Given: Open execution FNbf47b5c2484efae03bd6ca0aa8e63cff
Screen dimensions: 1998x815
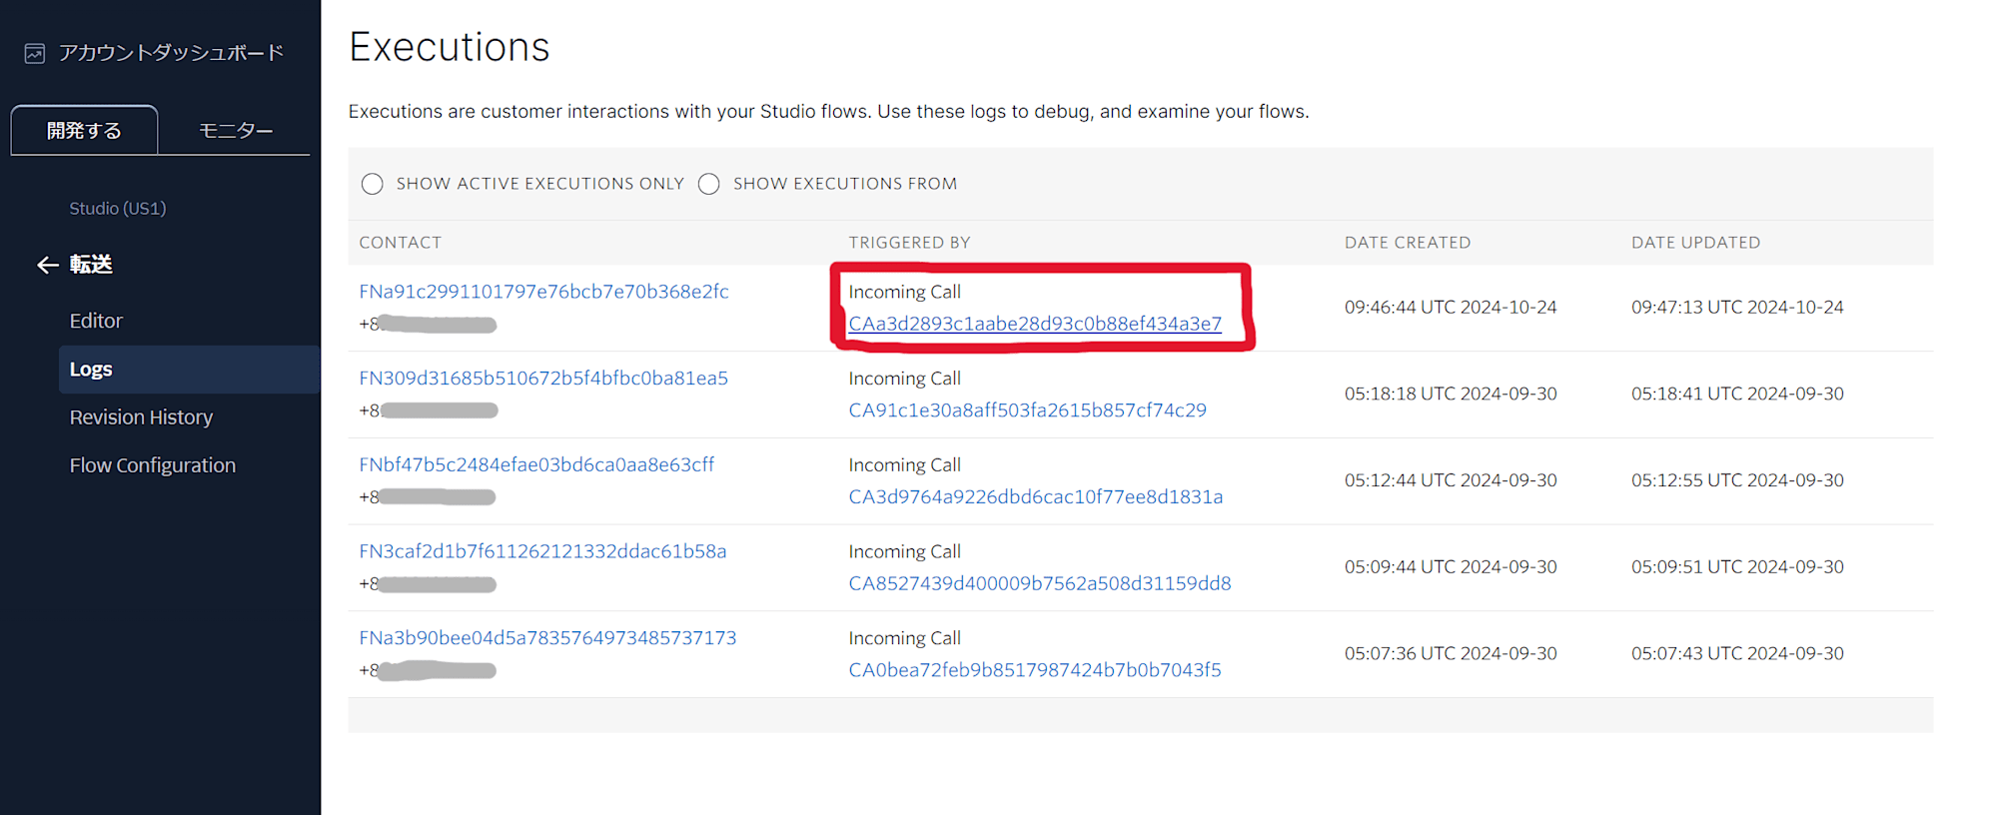Looking at the screenshot, I should pos(536,464).
